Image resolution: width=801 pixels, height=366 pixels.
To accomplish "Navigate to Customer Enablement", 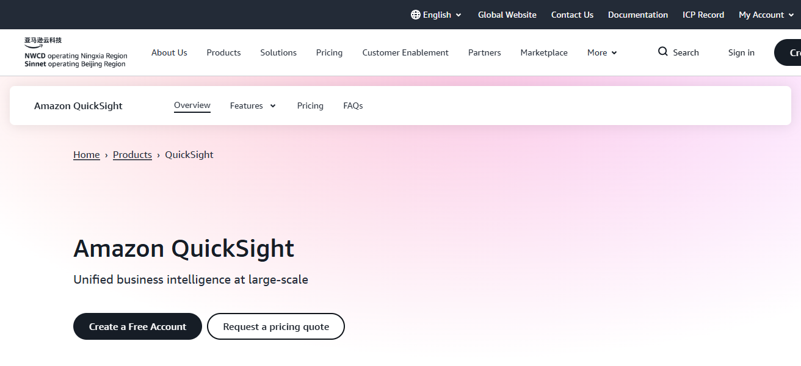I will tap(405, 52).
